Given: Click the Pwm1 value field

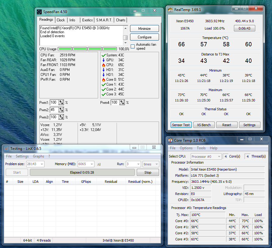Looking at the screenshot, I should [54, 102].
